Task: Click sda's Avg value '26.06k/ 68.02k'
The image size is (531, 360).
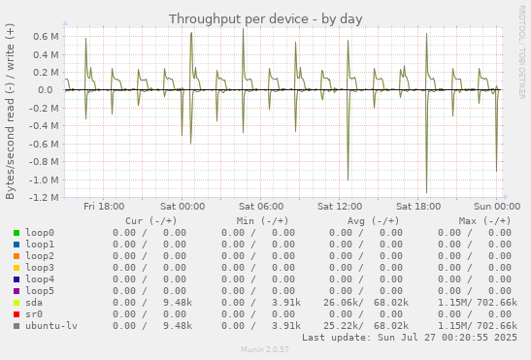Action: (x=366, y=303)
